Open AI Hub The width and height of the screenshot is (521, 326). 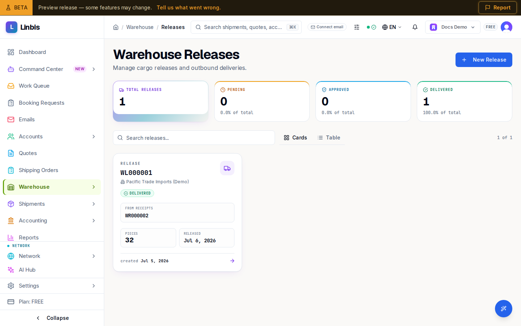coord(52,270)
